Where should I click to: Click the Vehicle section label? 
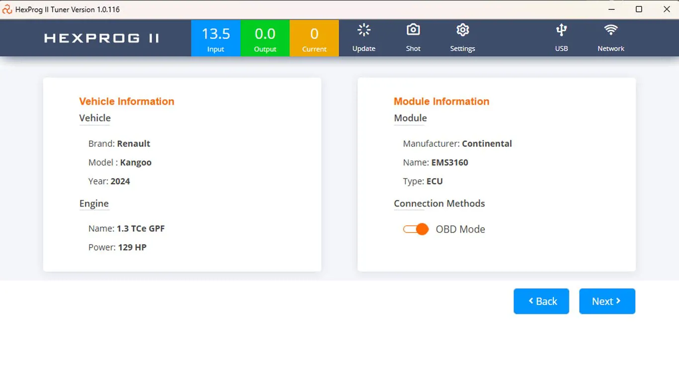click(x=95, y=118)
